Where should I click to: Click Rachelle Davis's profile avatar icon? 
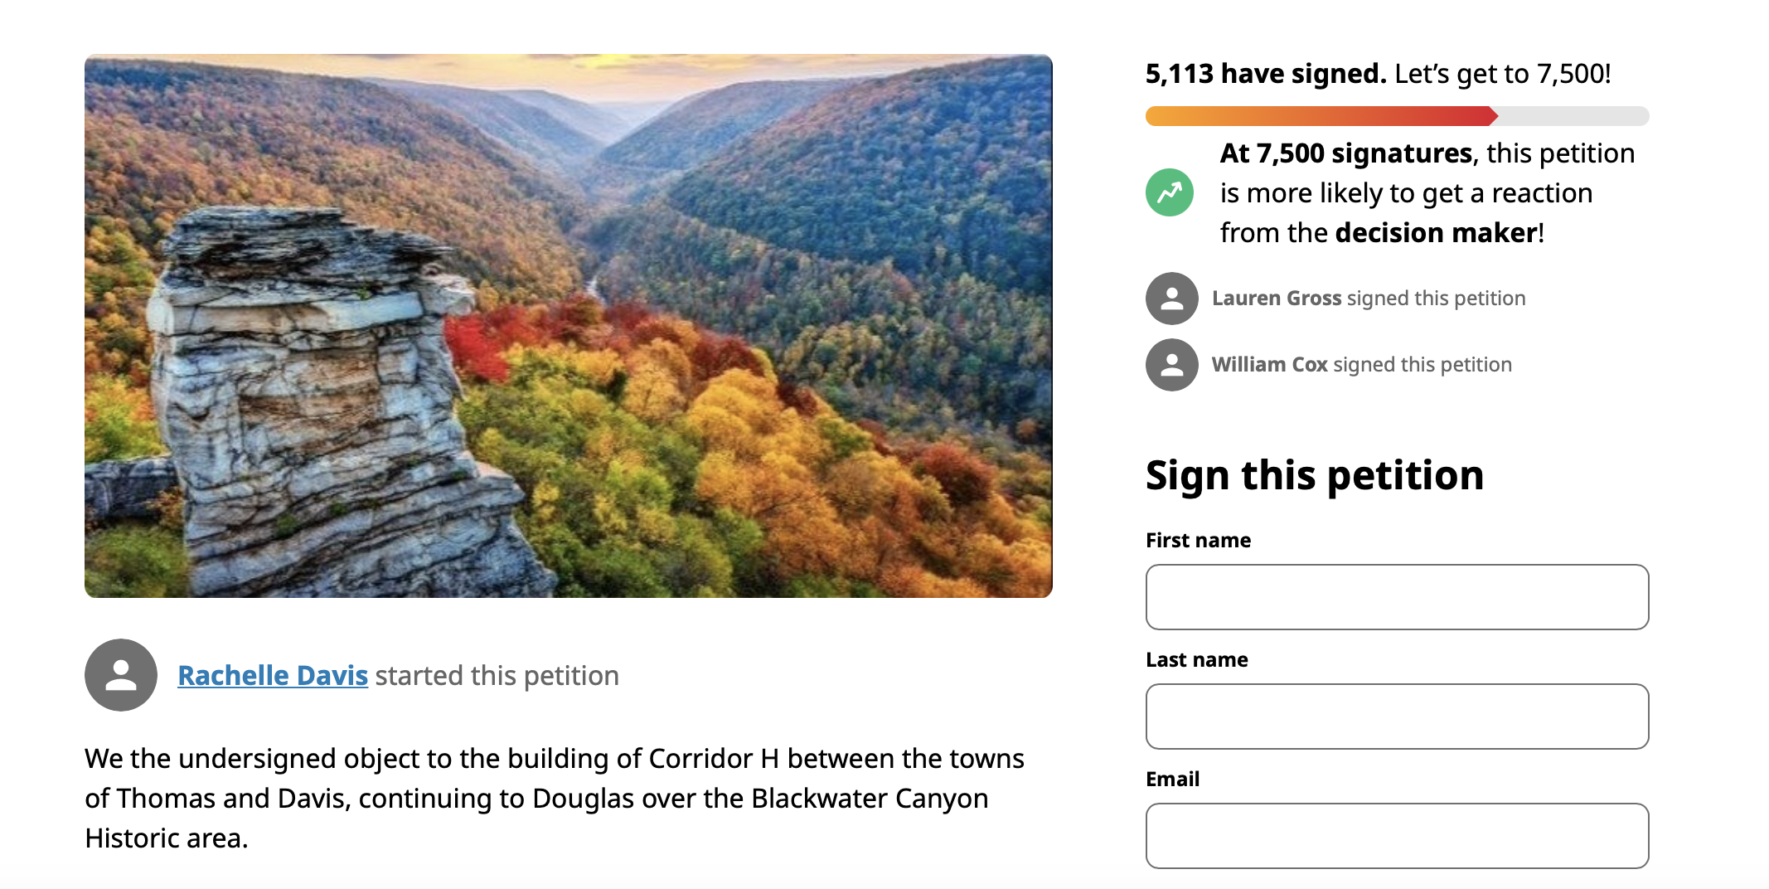coord(121,675)
